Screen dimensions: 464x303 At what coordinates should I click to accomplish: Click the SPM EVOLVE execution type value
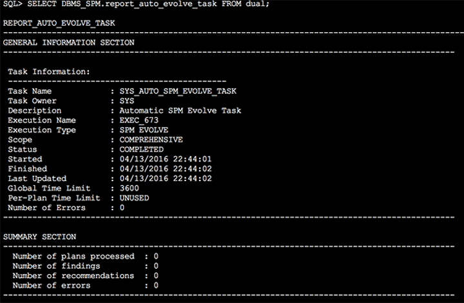144,130
